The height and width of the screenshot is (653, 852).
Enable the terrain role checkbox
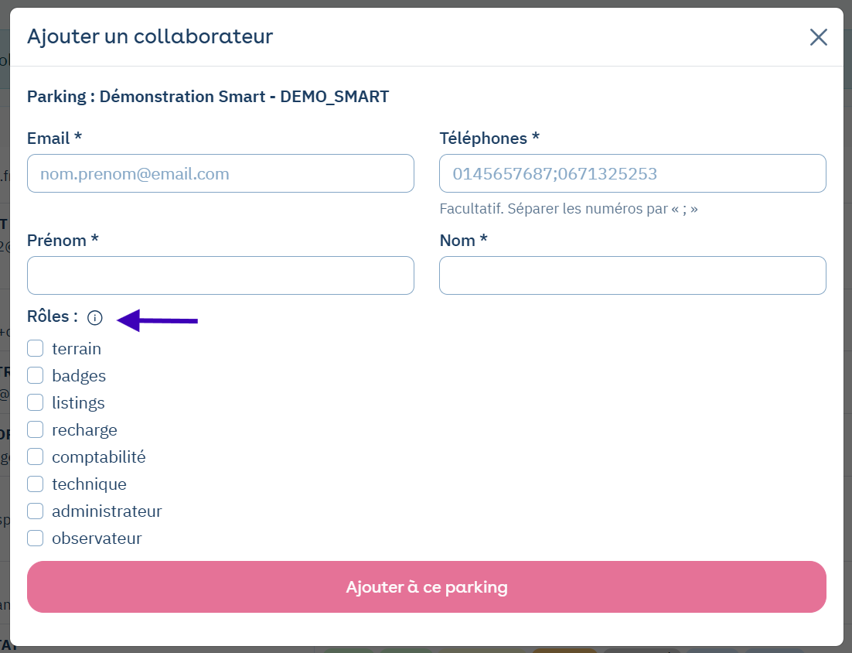36,348
